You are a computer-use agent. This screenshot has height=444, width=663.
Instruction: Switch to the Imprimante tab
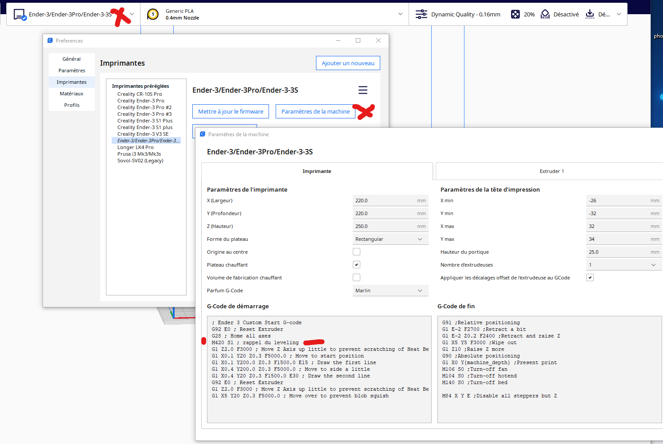pyautogui.click(x=317, y=171)
